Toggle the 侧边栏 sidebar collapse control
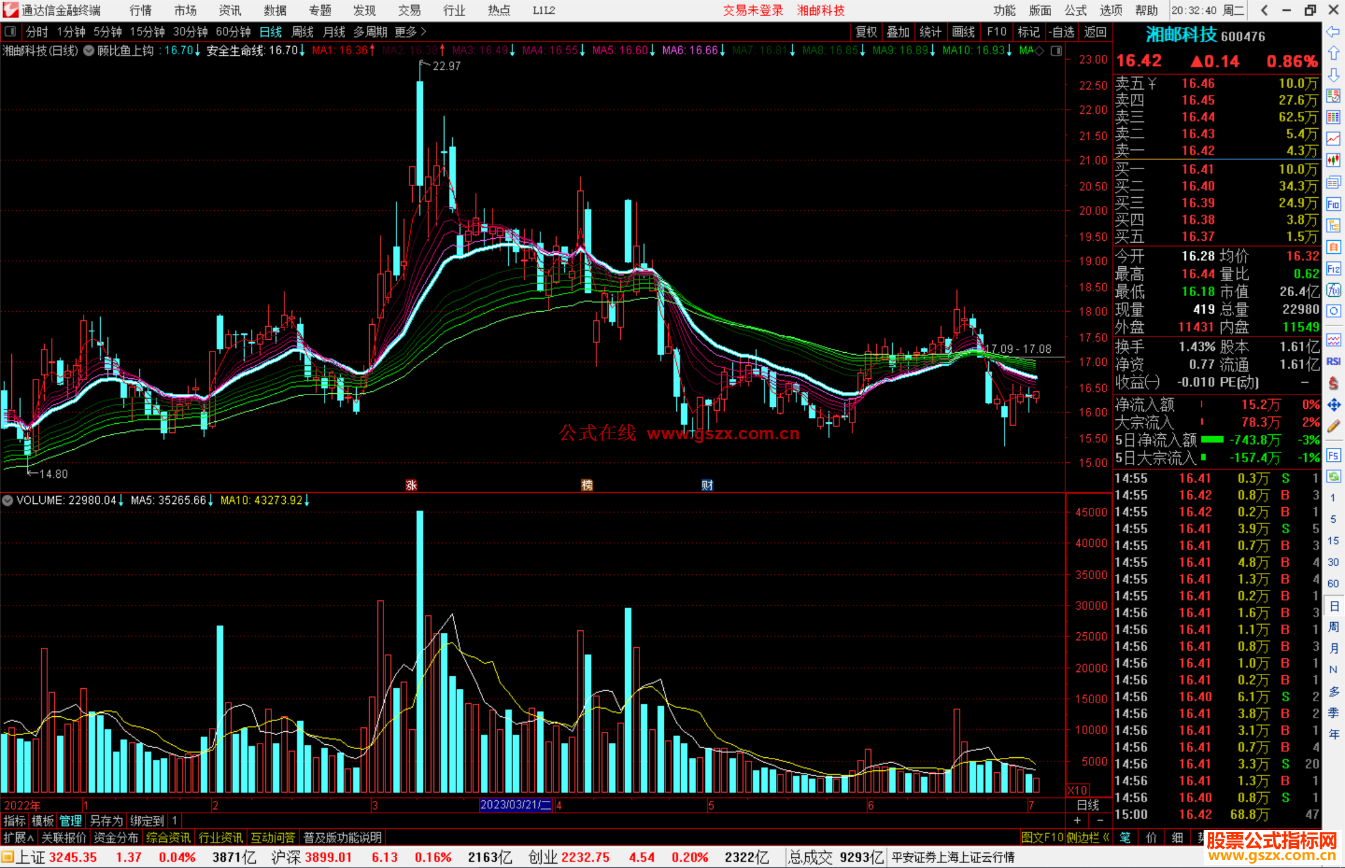This screenshot has height=868, width=1345. [1088, 838]
